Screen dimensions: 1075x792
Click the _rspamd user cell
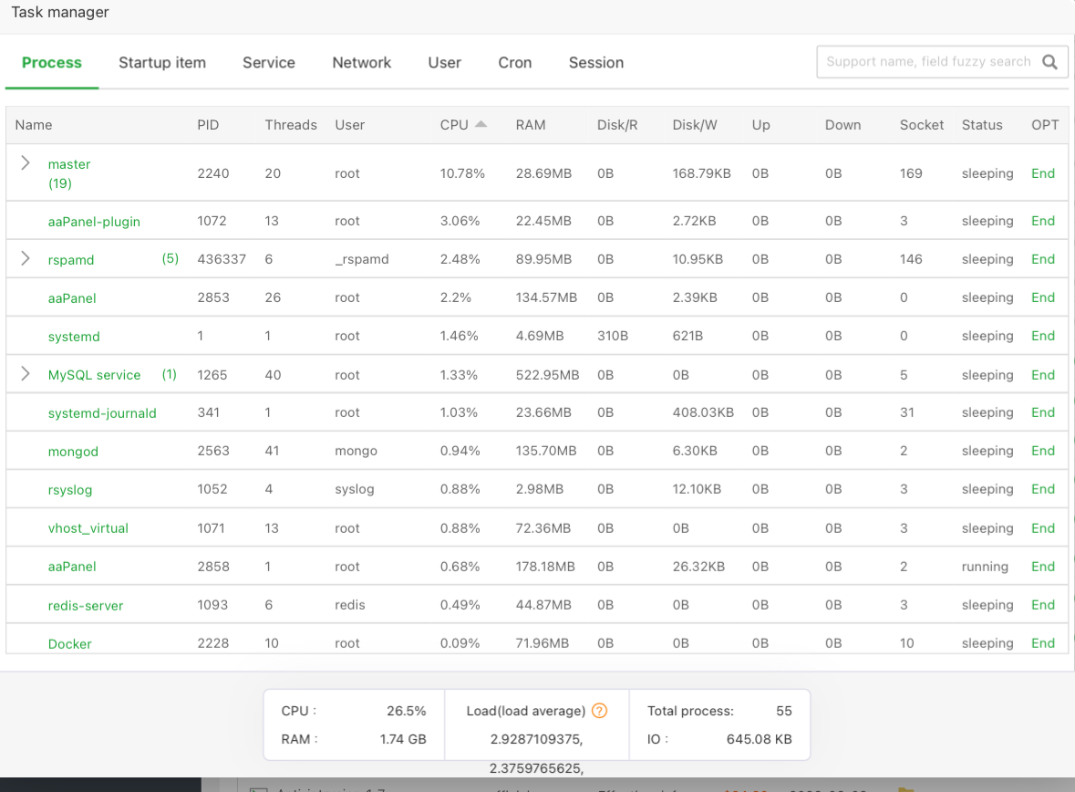click(x=361, y=259)
